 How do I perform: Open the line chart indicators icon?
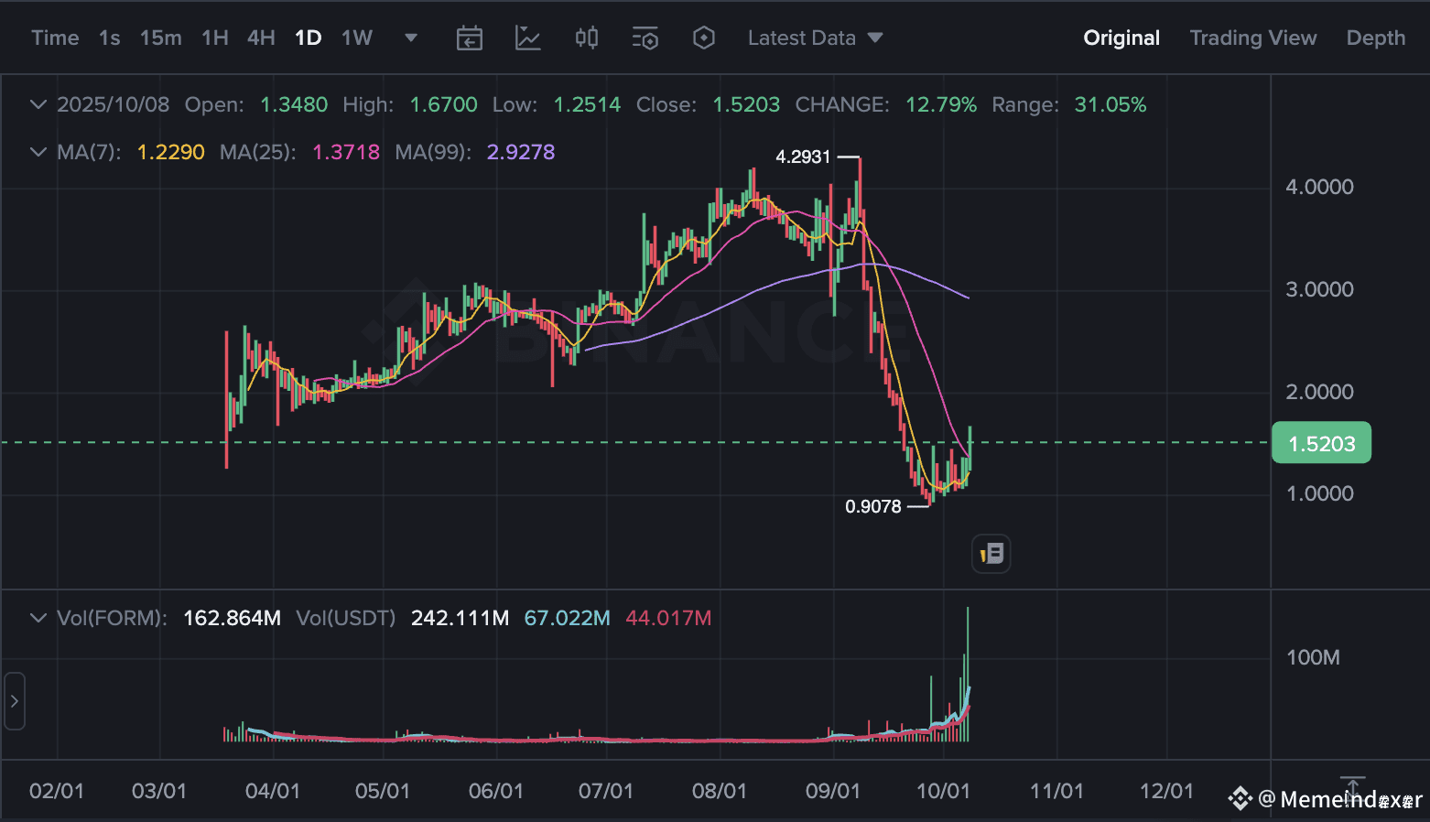pyautogui.click(x=528, y=38)
